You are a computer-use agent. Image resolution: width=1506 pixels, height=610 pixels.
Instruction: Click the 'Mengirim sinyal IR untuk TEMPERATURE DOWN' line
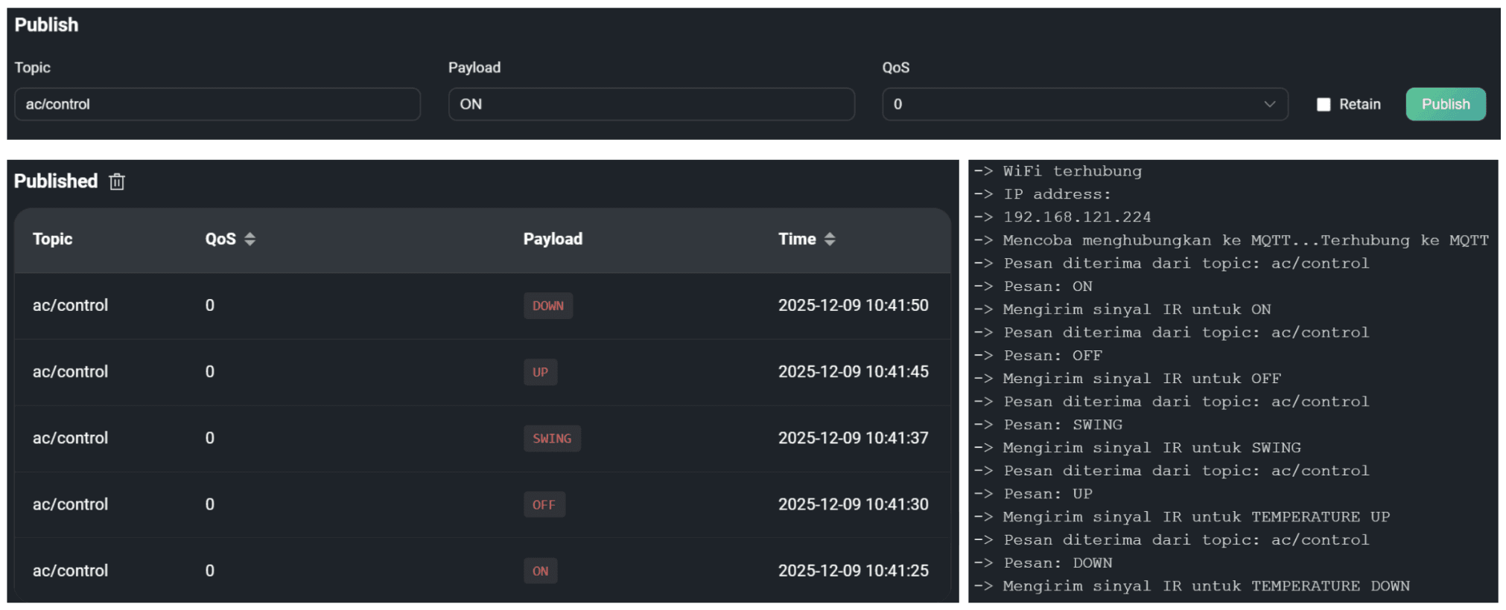click(x=1192, y=586)
